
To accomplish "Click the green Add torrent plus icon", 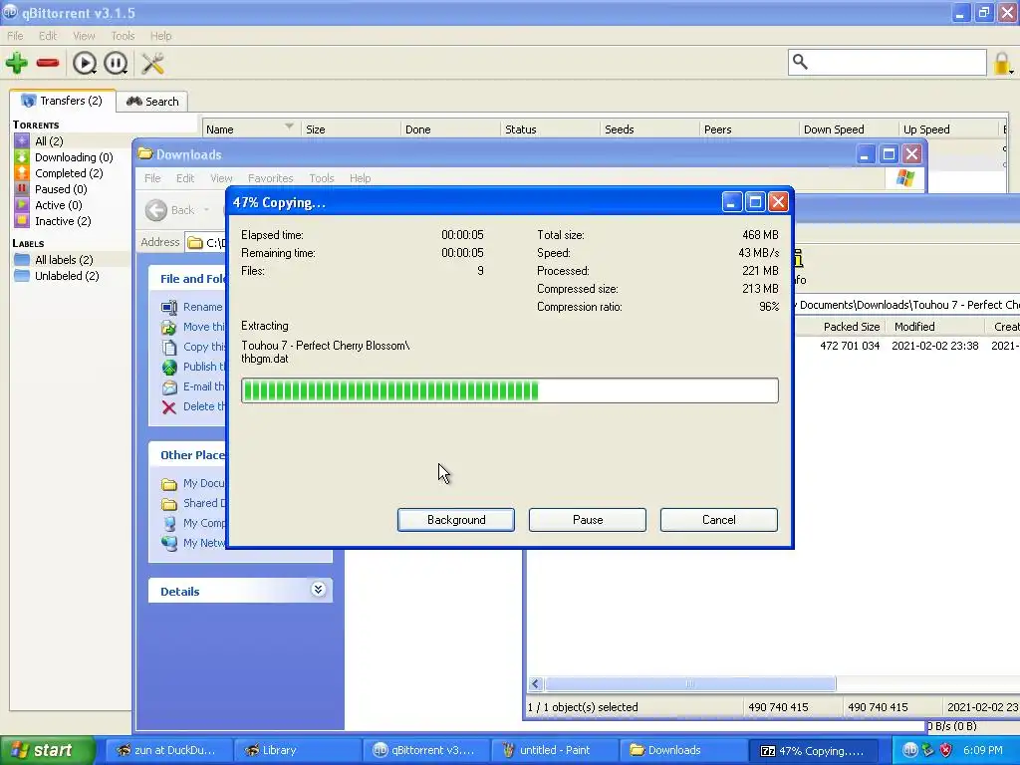I will 17,63.
